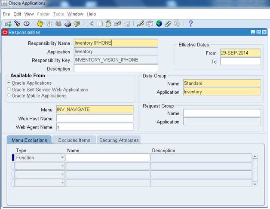Switch to the Excluded Items tab

(x=74, y=140)
